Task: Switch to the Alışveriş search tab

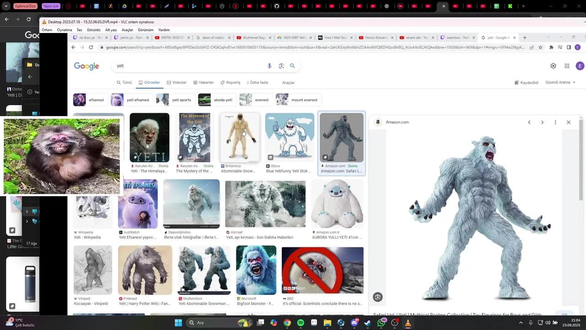Action: click(230, 82)
